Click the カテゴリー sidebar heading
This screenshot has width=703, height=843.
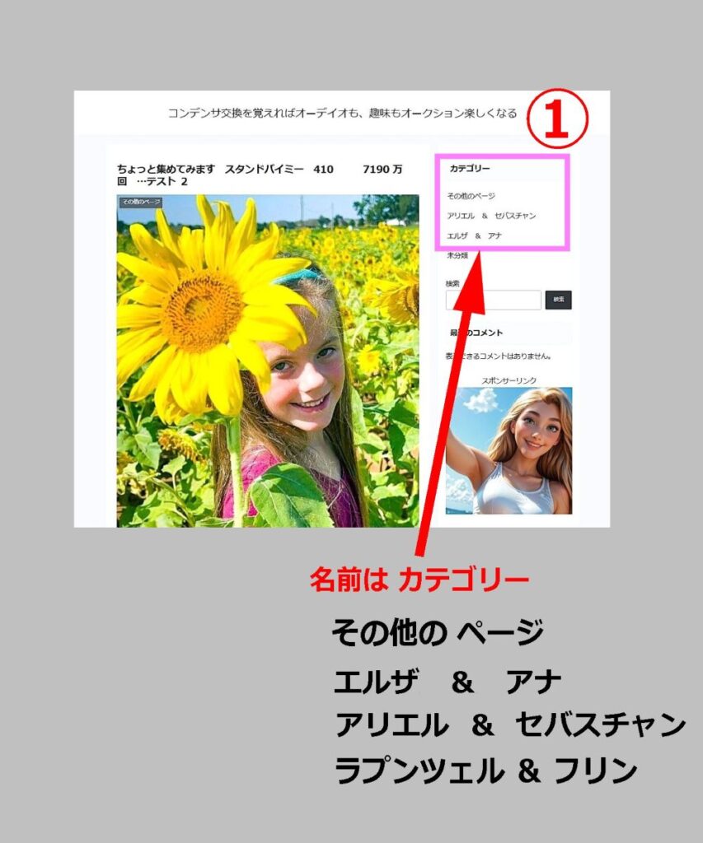470,169
